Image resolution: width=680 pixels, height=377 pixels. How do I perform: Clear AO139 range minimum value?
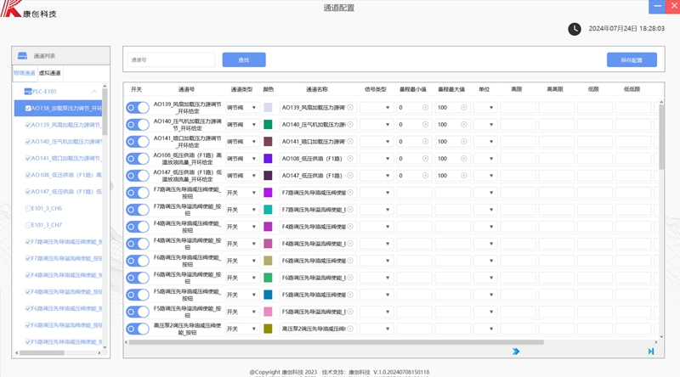click(x=426, y=108)
